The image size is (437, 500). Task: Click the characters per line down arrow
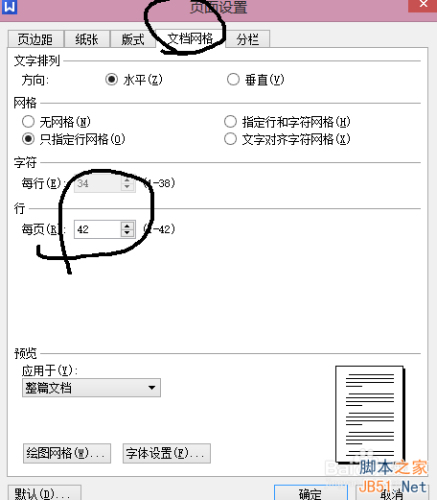(x=127, y=187)
